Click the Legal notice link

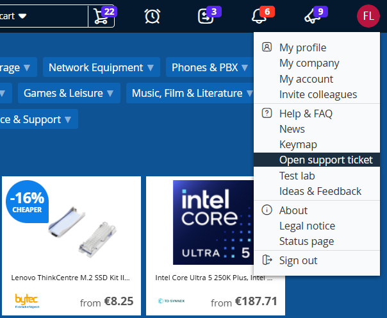(307, 226)
